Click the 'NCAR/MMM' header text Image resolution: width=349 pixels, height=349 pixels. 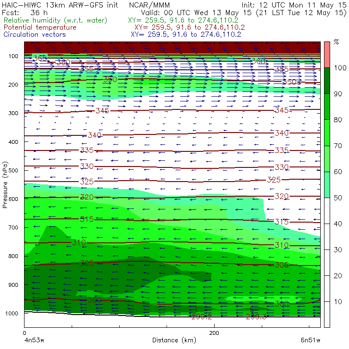(x=150, y=5)
